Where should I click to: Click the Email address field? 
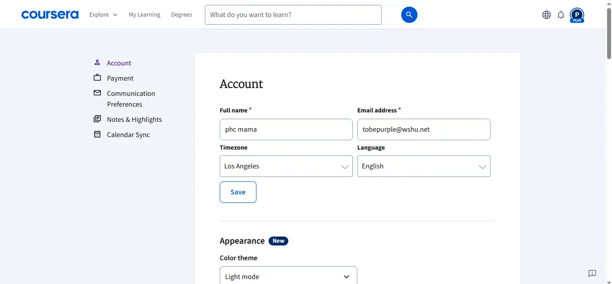click(x=424, y=129)
